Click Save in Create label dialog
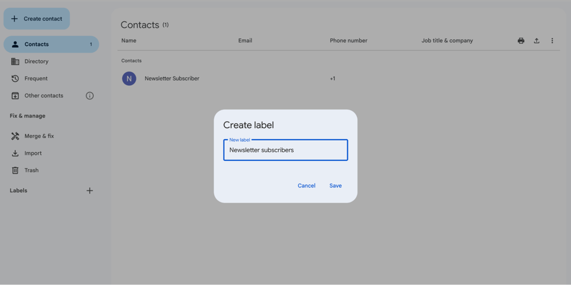 coord(335,186)
